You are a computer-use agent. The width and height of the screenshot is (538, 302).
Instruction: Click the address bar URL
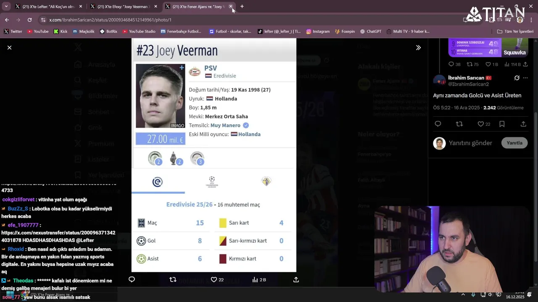coord(110,20)
